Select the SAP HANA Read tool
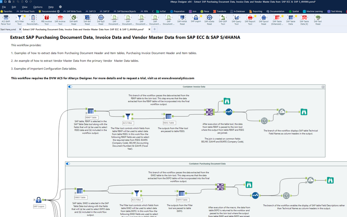 pos(182,20)
